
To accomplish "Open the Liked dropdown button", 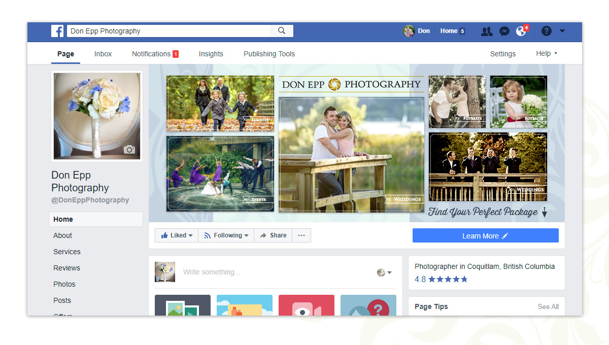I will click(177, 235).
